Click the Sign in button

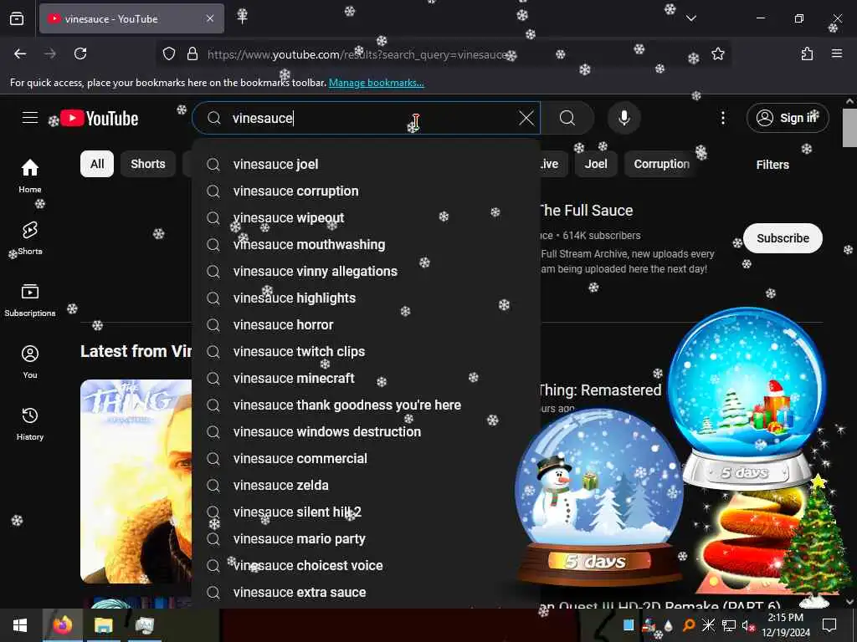coord(788,118)
